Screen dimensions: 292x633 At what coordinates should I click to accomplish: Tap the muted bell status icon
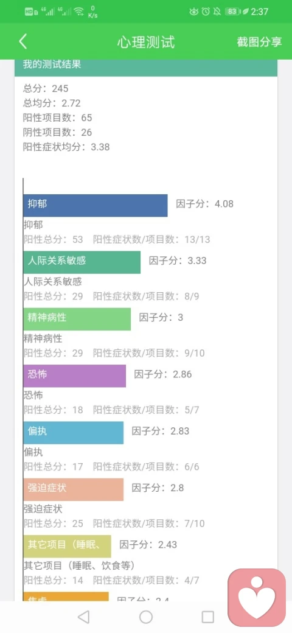point(217,12)
